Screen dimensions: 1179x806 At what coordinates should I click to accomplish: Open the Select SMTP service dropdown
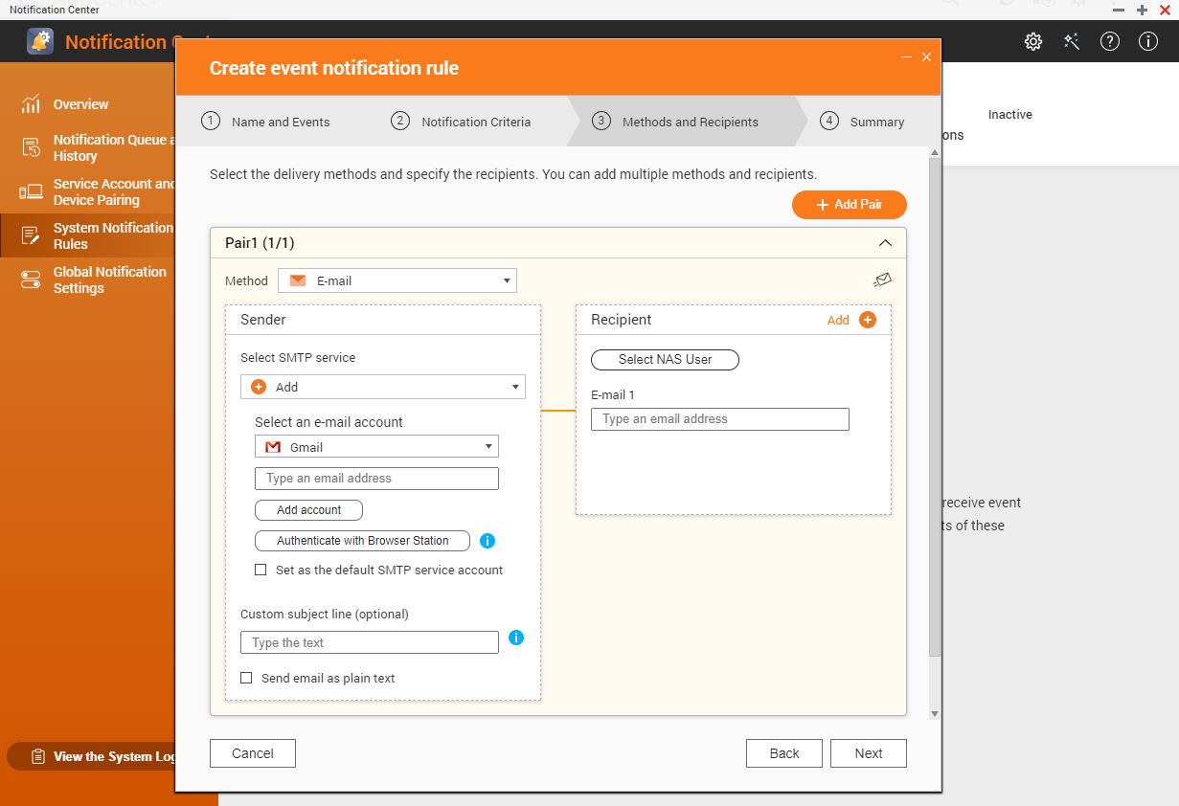(382, 387)
